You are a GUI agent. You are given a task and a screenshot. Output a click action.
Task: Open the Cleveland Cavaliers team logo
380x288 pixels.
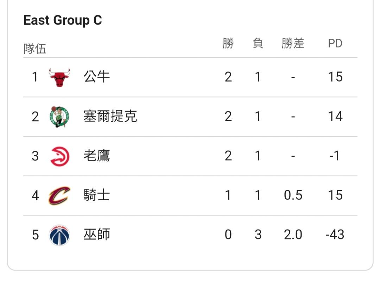coord(59,195)
